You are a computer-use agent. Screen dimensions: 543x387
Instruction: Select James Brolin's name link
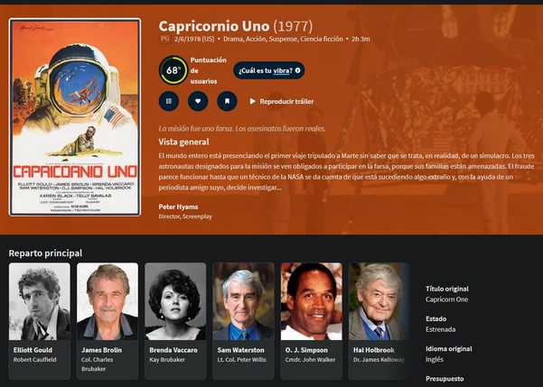coord(101,350)
